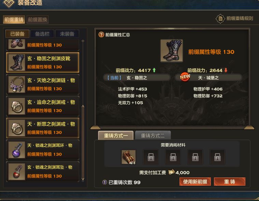Click the second locked material slot
Screen dimensions: 259x201
click(173, 157)
